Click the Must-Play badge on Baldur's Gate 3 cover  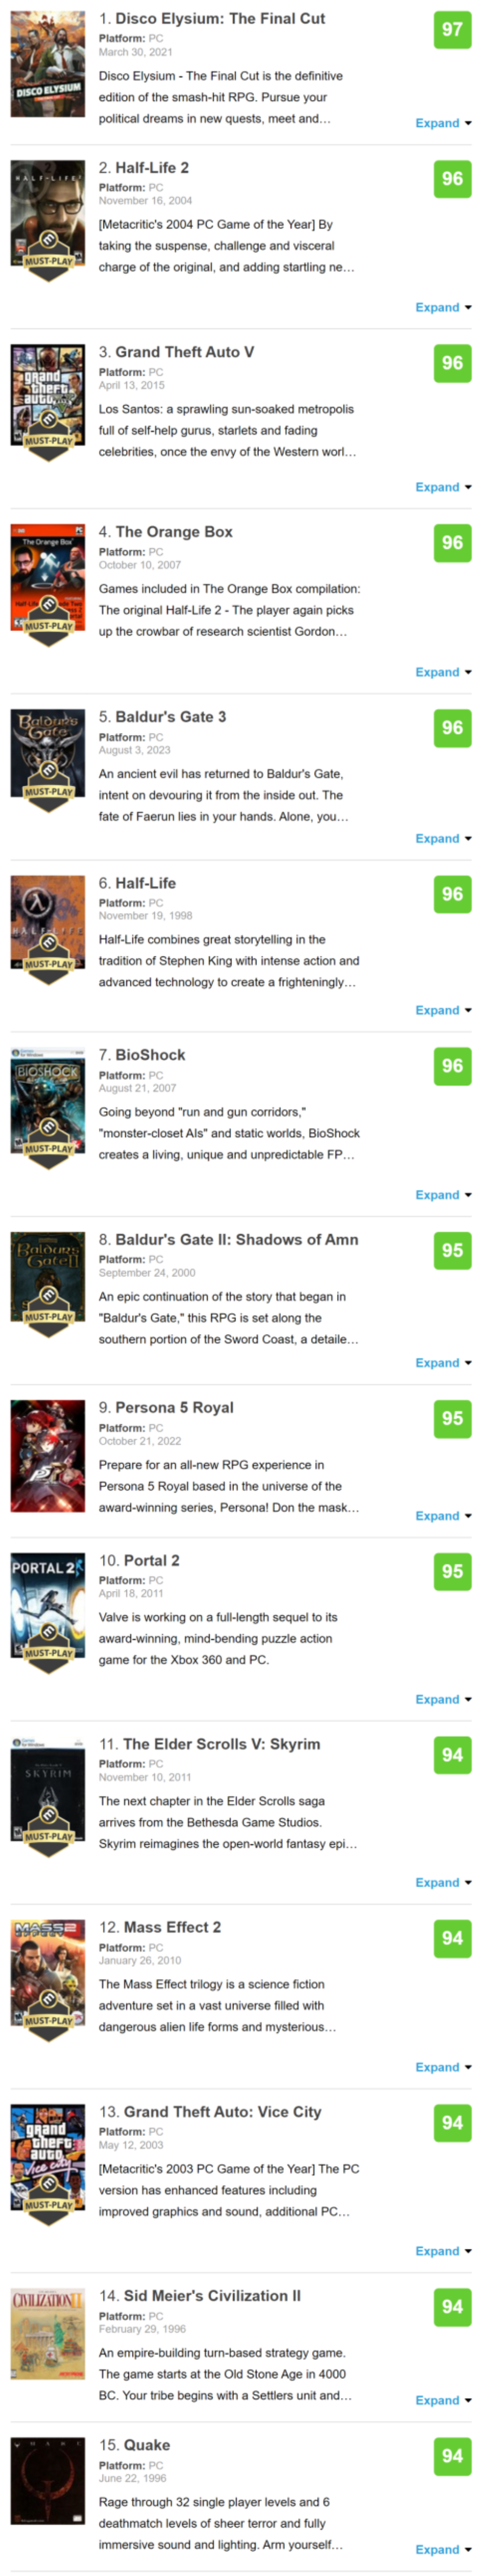tap(48, 782)
